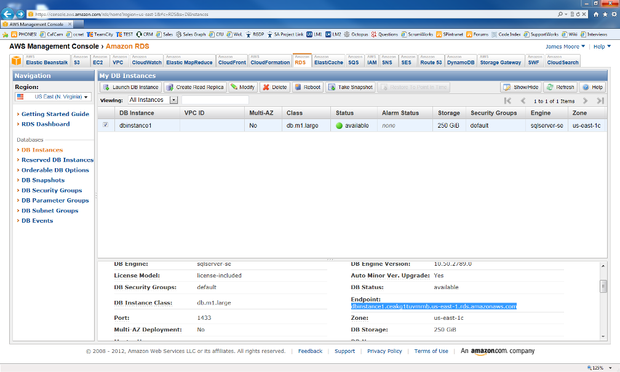Open the Sales Graph bookmark
This screenshot has height=372, width=620.
(191, 34)
